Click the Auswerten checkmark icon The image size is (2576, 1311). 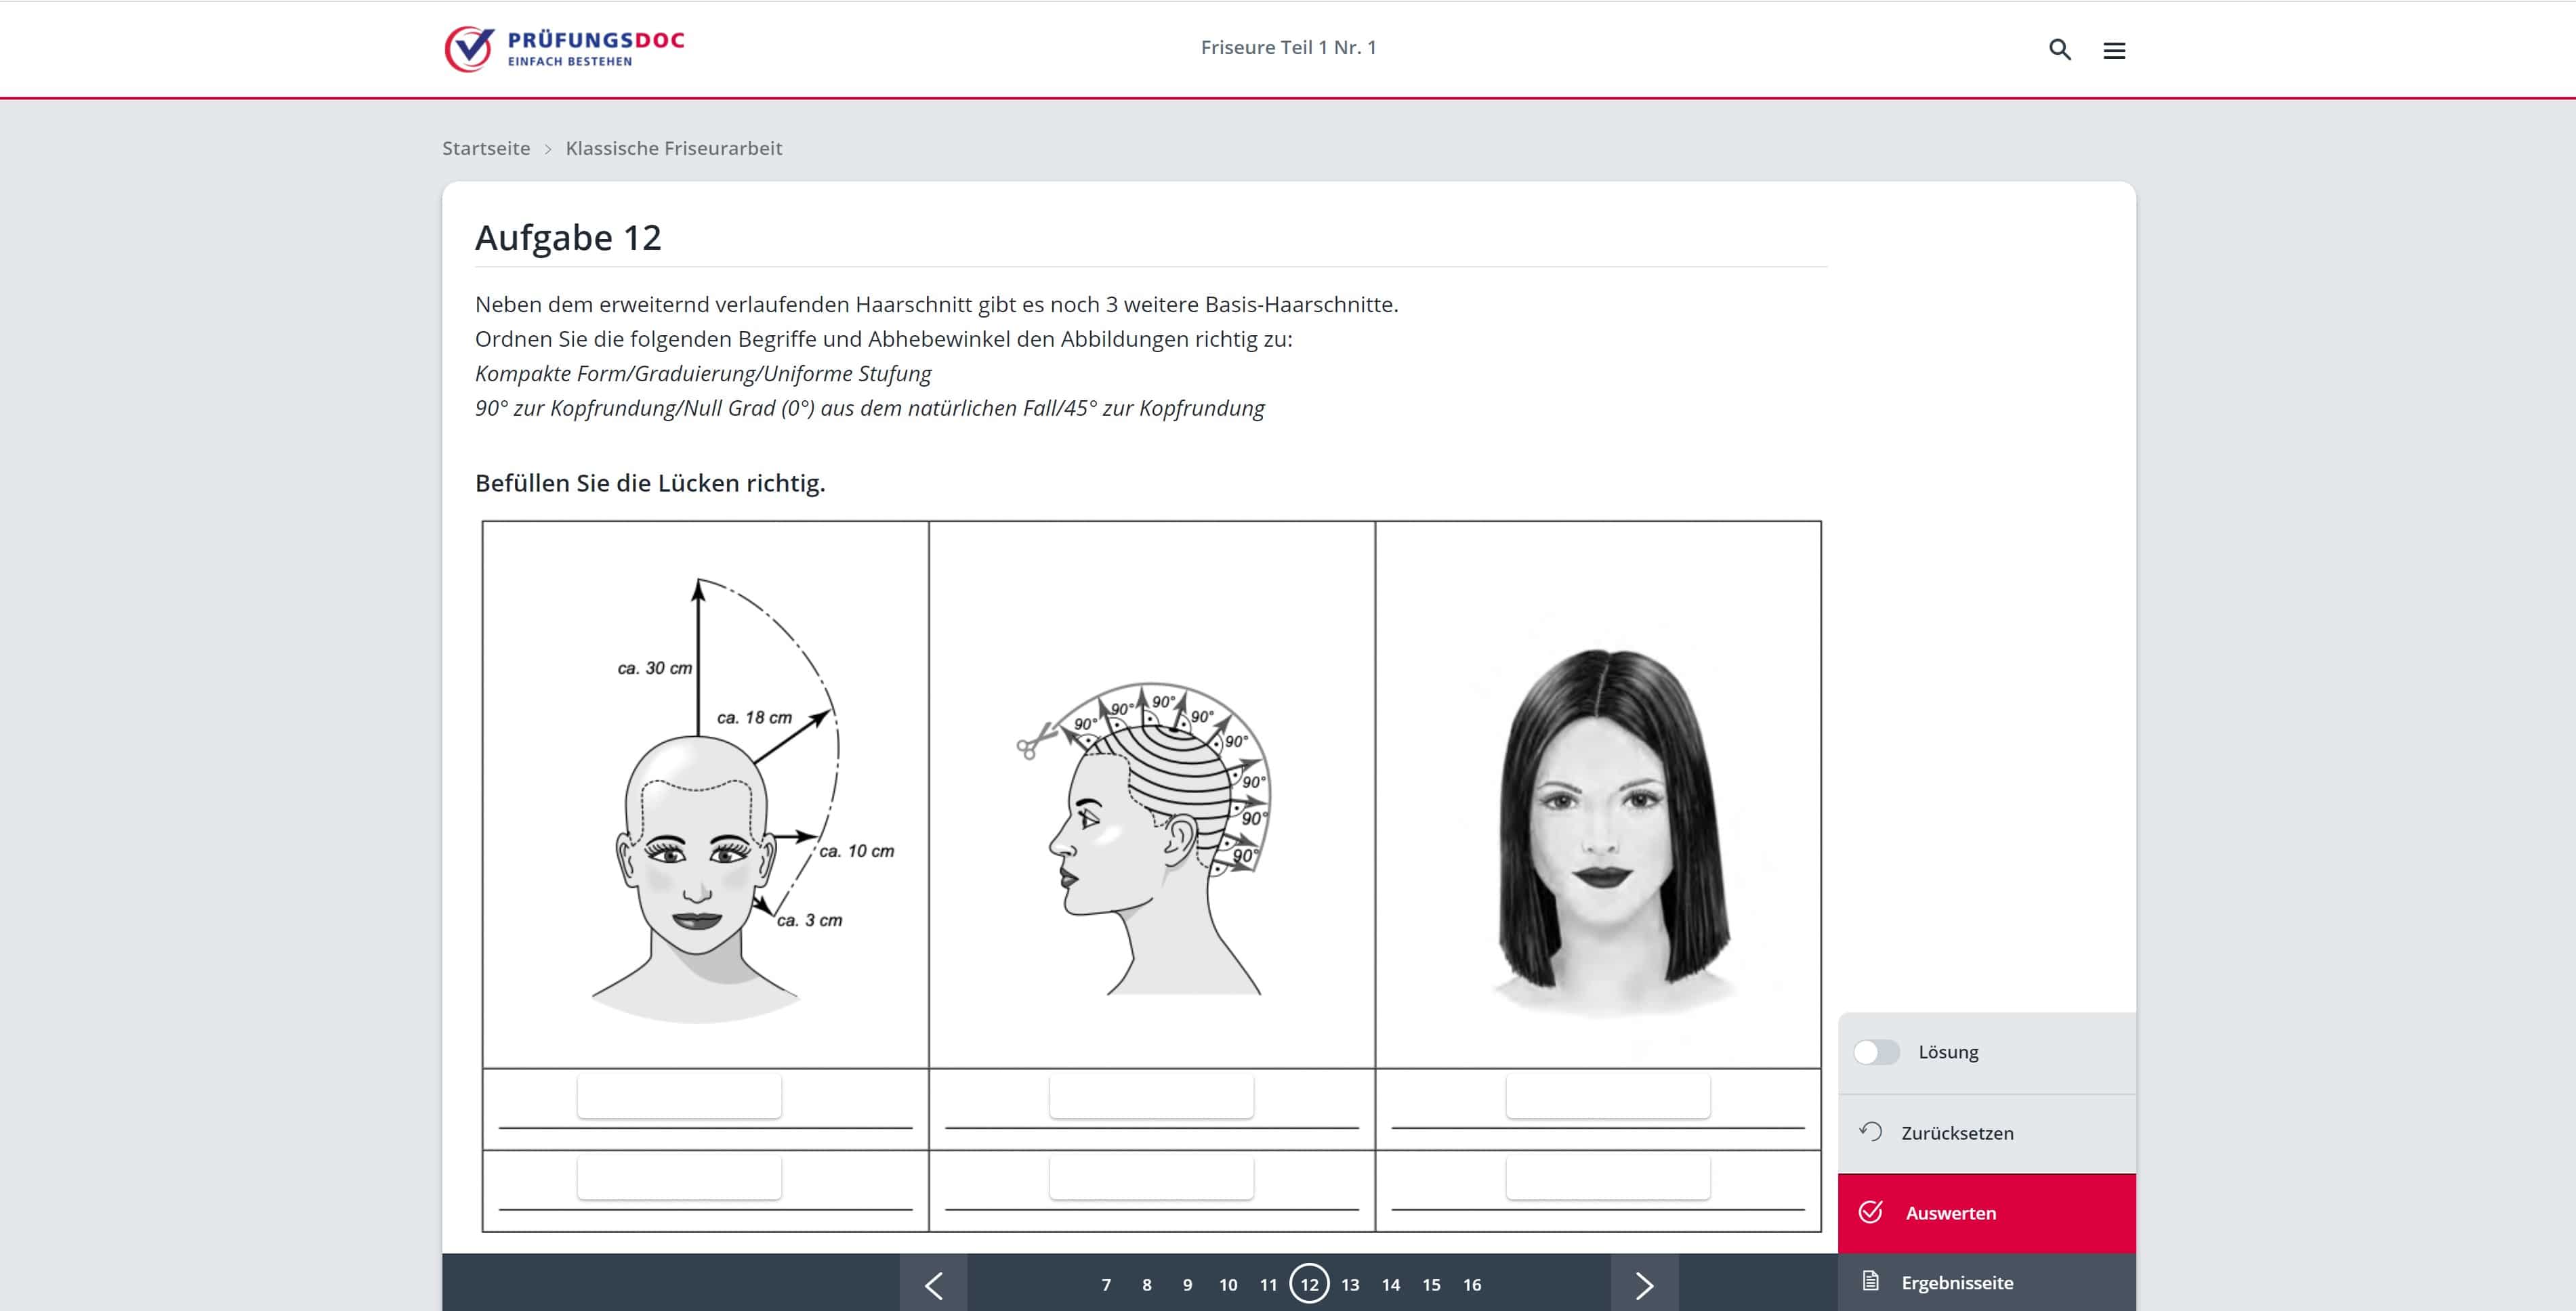click(x=1870, y=1212)
